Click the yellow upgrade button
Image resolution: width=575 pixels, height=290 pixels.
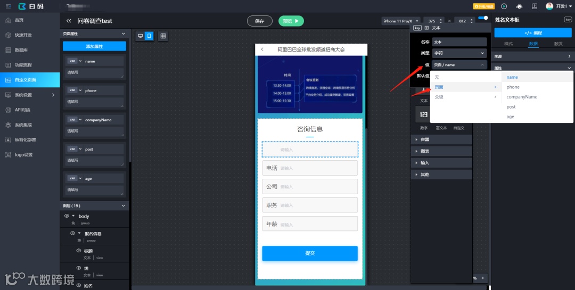(x=484, y=6)
